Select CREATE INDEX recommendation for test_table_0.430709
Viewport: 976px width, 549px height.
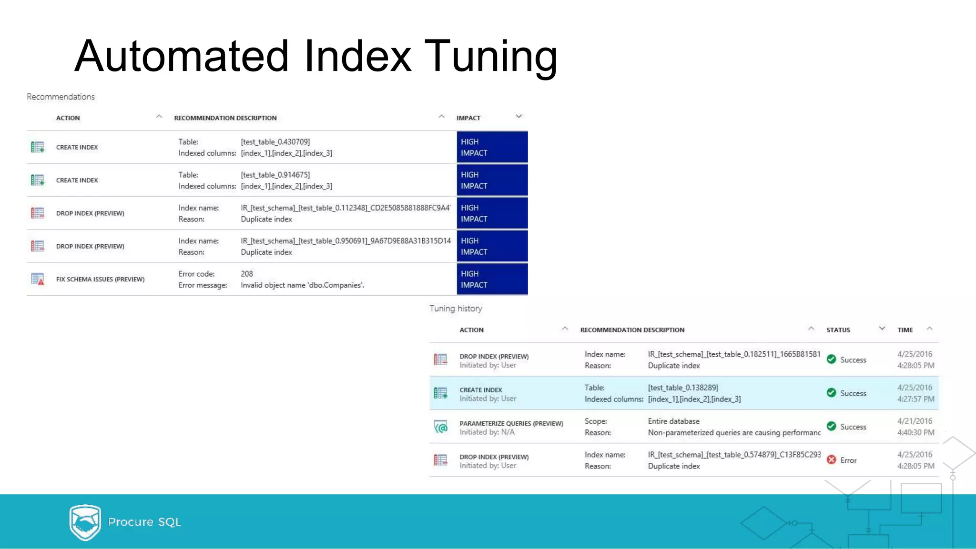click(x=77, y=148)
